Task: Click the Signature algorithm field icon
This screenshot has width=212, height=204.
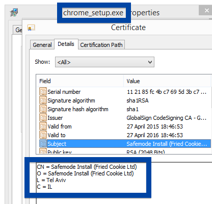Action: (43, 100)
